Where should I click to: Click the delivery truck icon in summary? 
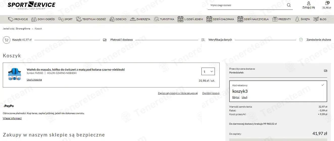[x=325, y=71]
